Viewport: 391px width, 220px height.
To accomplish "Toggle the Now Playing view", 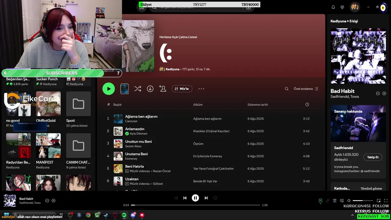I will (x=320, y=201).
